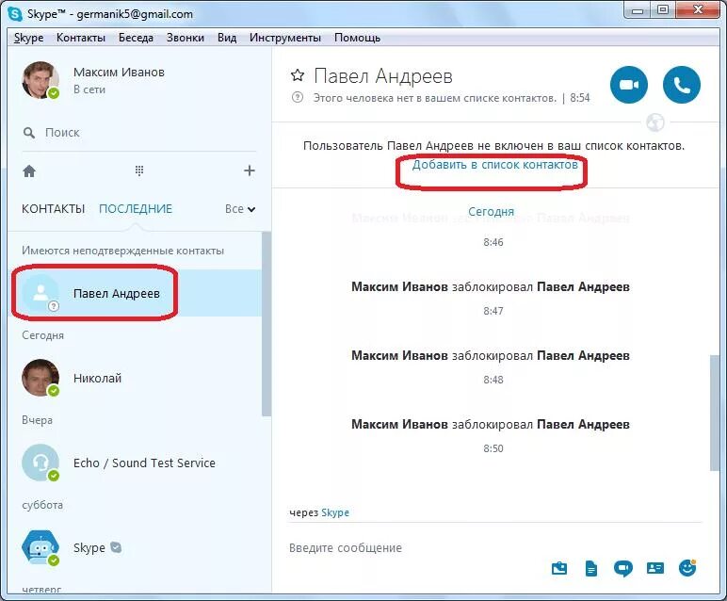Mark Павел Андреев as favorite with the star icon
Screen dimensions: 727x601
298,75
